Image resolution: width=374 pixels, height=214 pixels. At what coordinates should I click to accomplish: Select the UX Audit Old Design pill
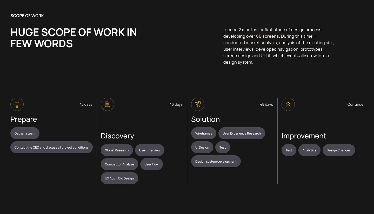click(x=119, y=178)
